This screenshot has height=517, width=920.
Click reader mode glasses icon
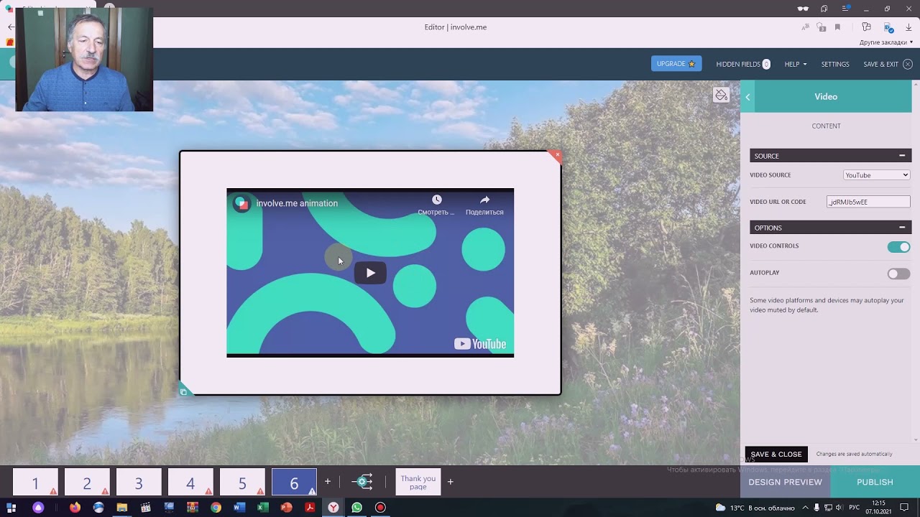tap(803, 9)
